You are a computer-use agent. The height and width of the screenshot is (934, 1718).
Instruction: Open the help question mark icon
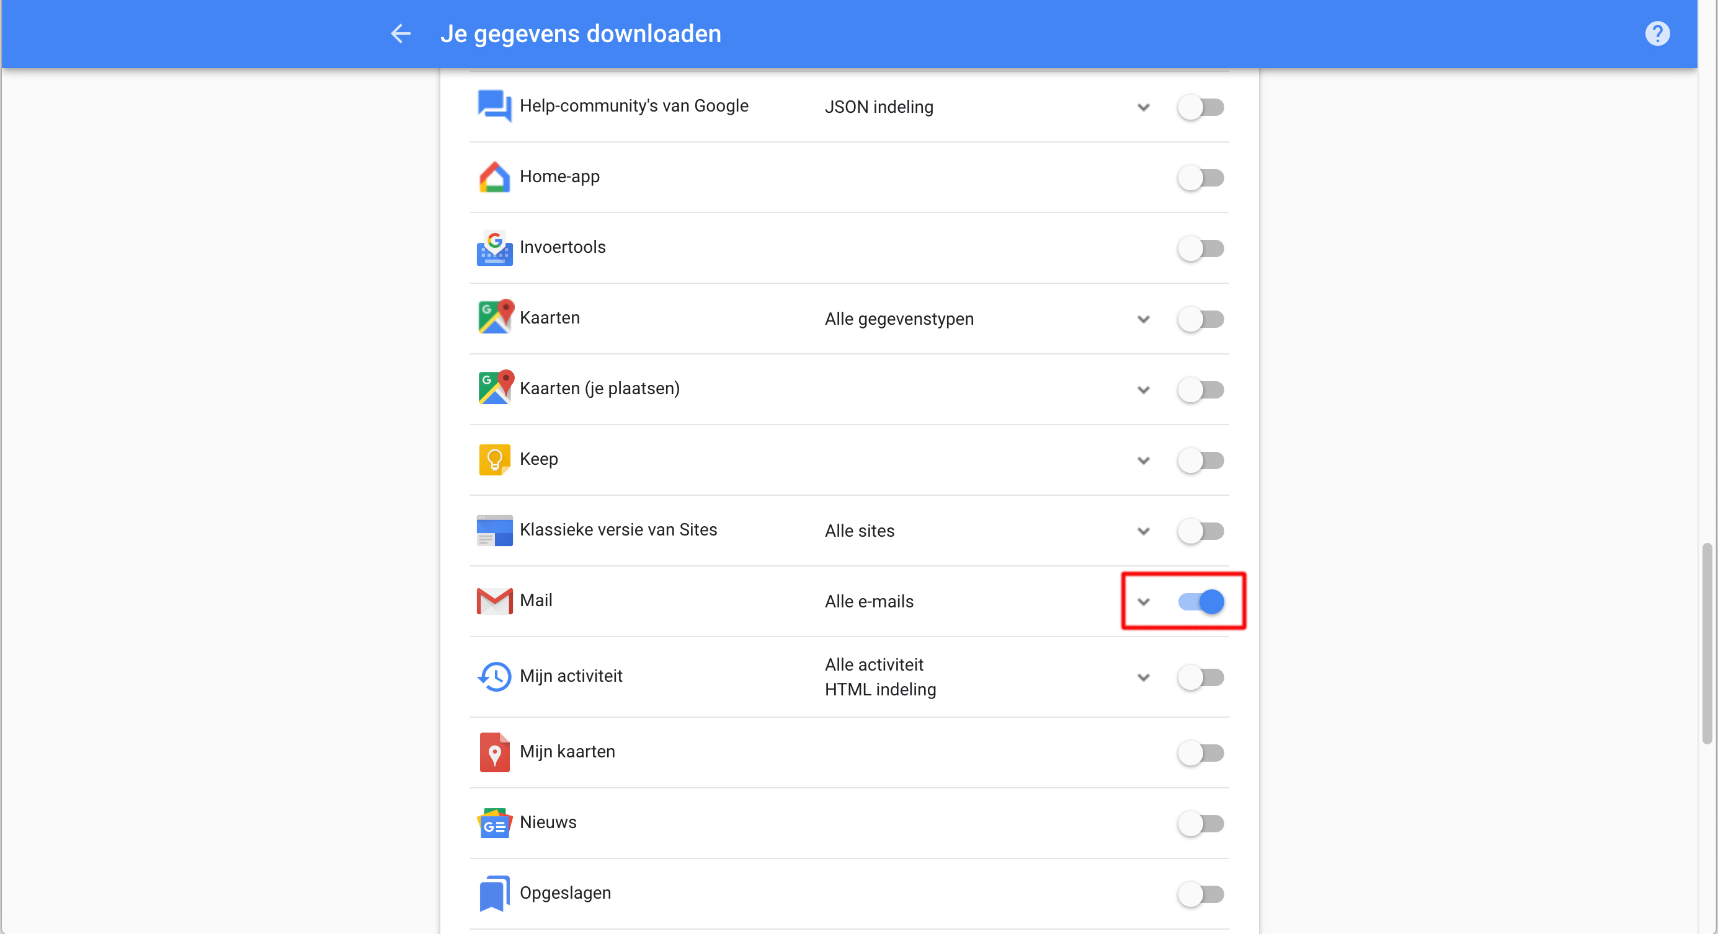[1657, 33]
